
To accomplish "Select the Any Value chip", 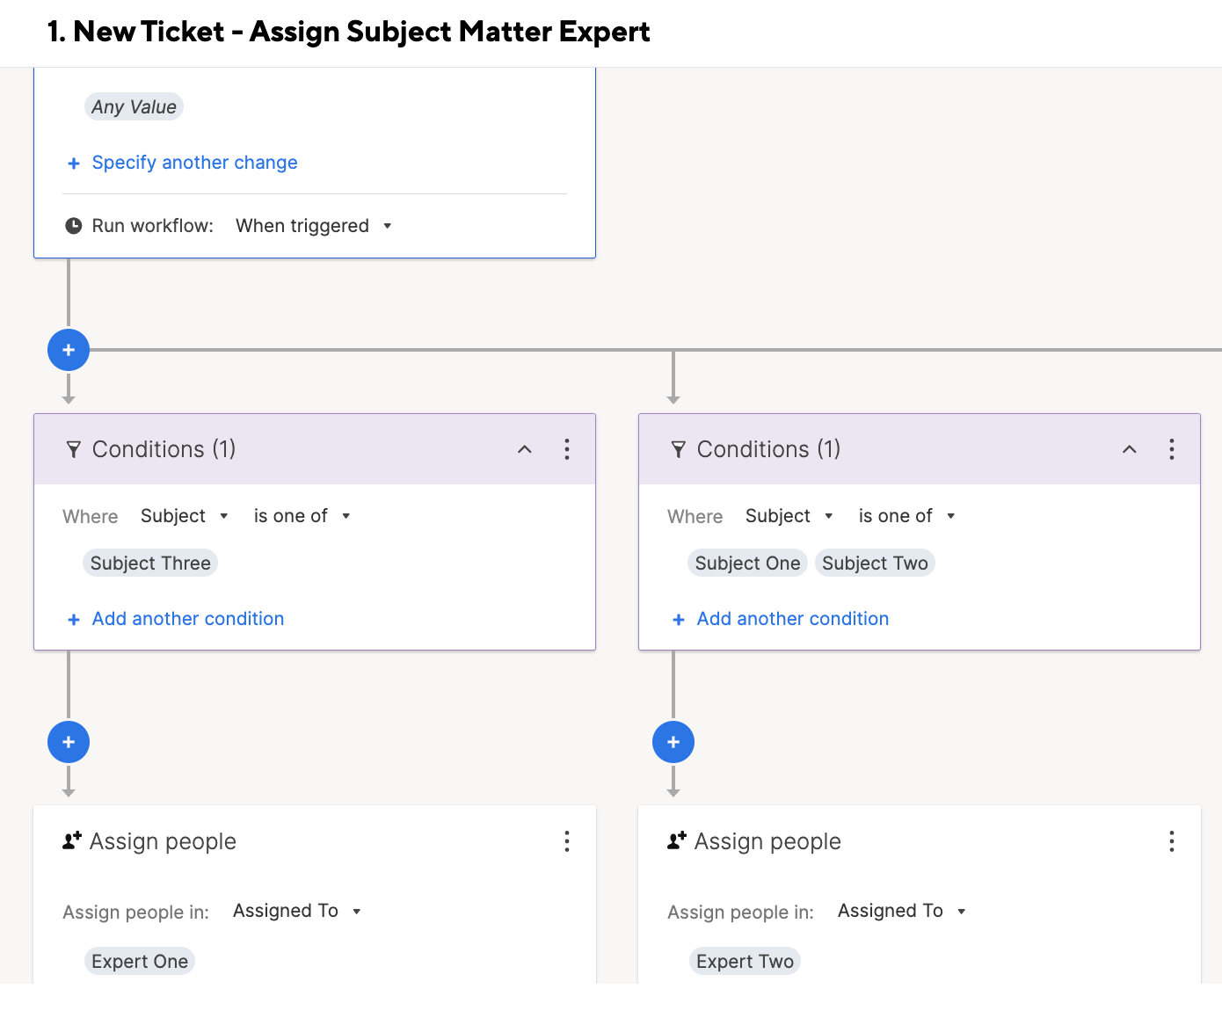I will [134, 107].
